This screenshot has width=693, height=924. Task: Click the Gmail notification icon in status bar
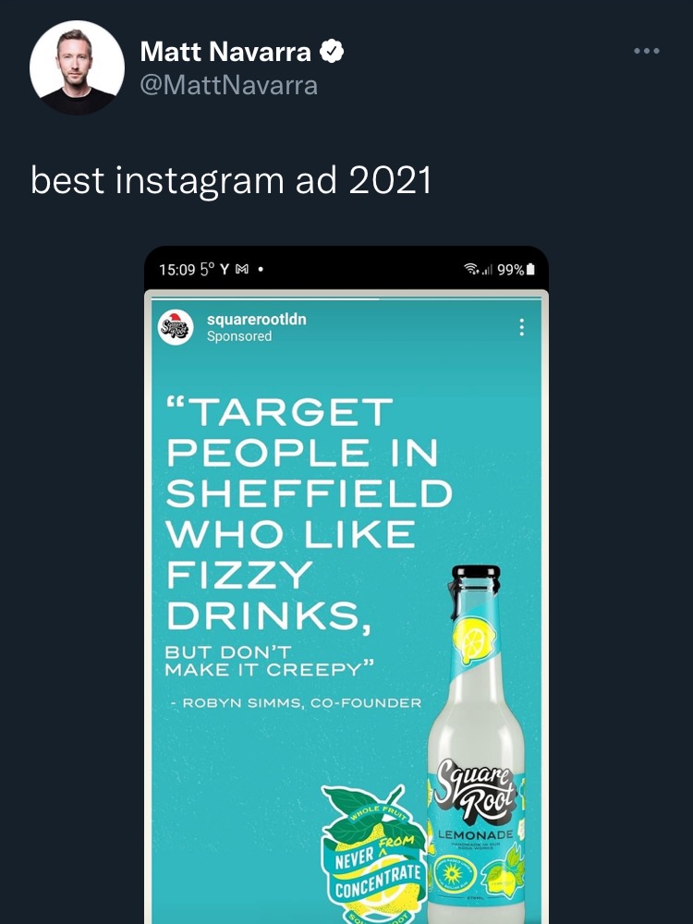[x=241, y=269]
